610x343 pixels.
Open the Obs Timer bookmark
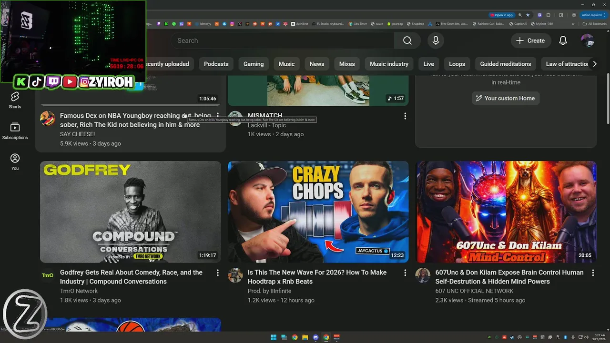(358, 23)
